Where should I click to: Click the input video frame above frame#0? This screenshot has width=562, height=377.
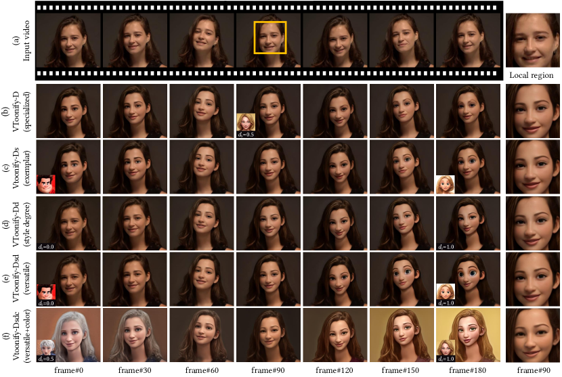[x=68, y=40]
